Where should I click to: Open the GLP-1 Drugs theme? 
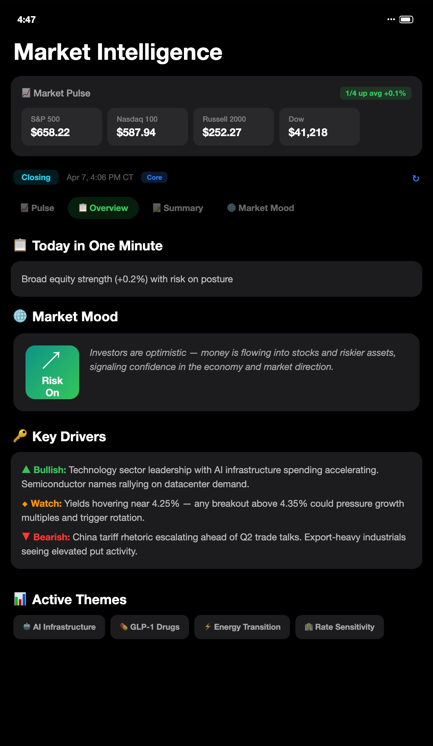pyautogui.click(x=150, y=627)
